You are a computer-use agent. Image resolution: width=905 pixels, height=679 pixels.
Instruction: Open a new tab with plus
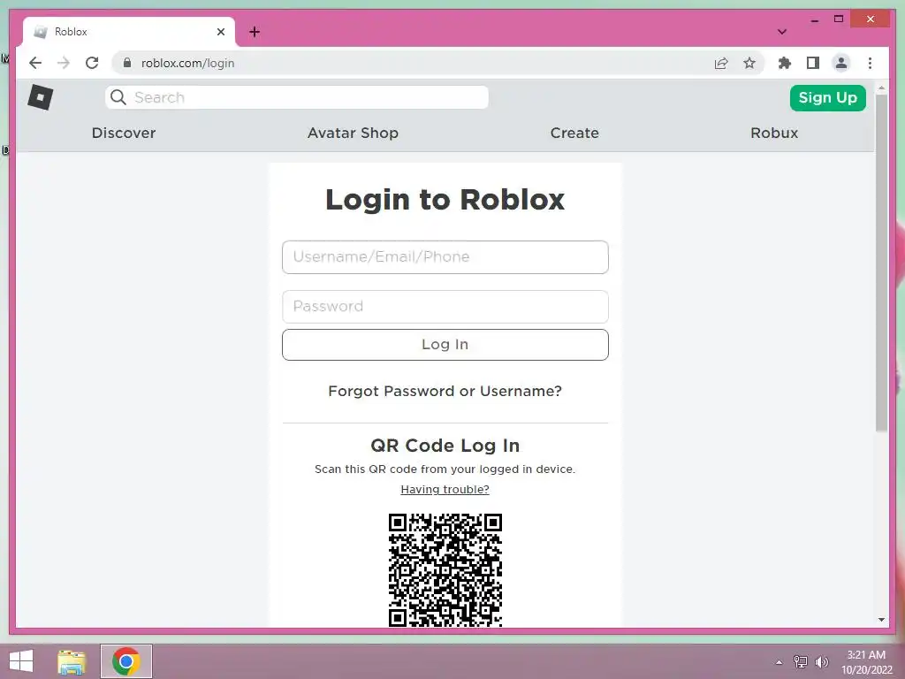[255, 32]
